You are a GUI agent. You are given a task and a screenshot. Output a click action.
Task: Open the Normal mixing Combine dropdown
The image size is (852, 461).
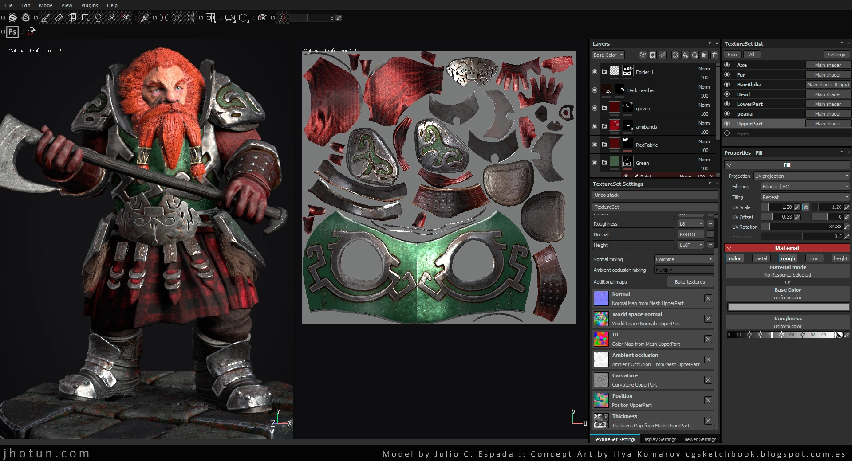coord(683,259)
